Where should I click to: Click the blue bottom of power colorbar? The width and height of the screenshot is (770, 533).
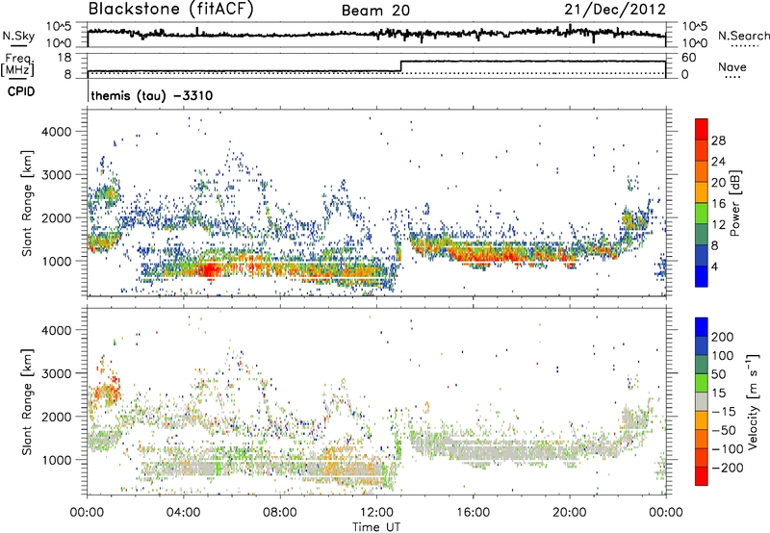(702, 279)
